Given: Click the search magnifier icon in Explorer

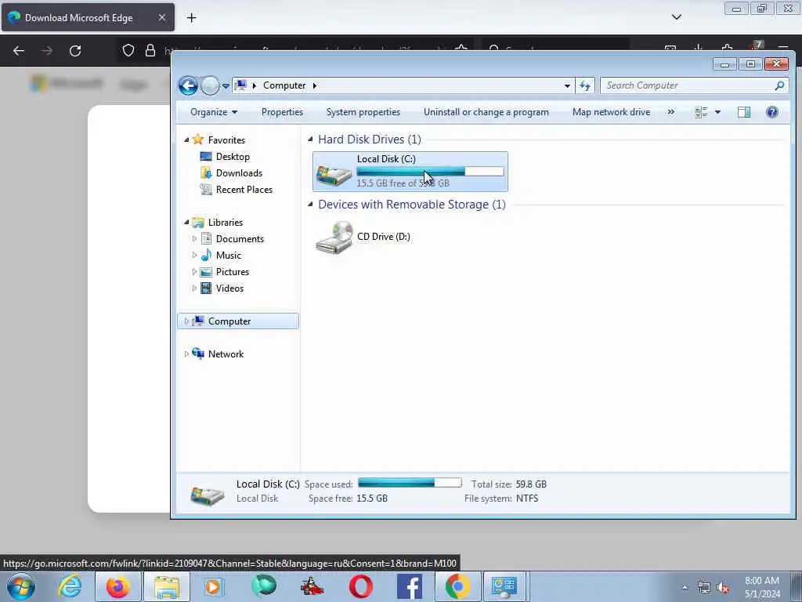Looking at the screenshot, I should [x=779, y=85].
